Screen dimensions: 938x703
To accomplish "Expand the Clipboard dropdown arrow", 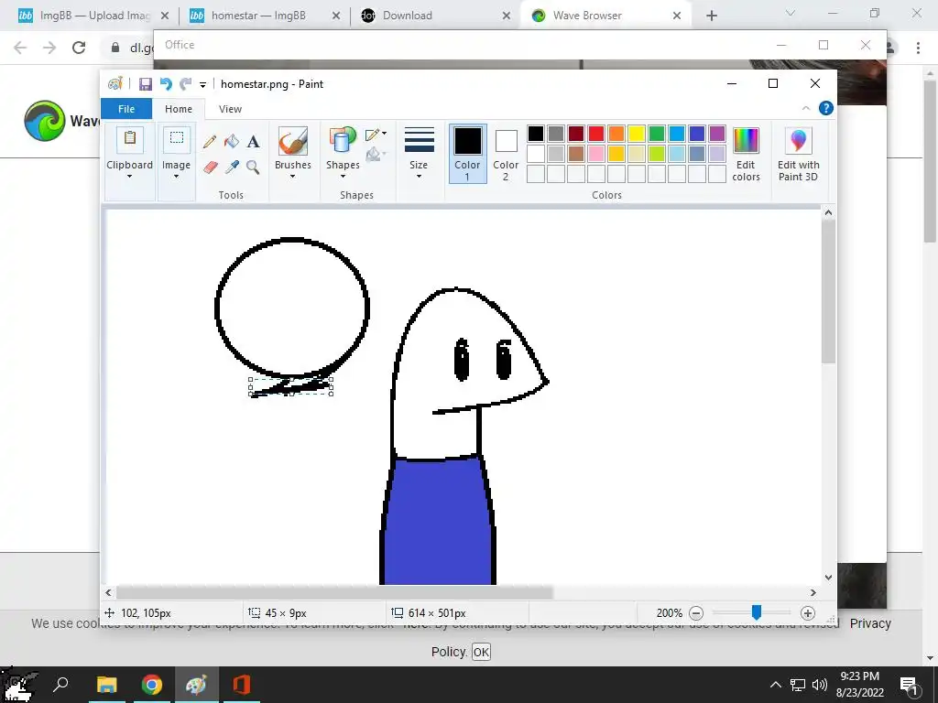I will [x=129, y=177].
